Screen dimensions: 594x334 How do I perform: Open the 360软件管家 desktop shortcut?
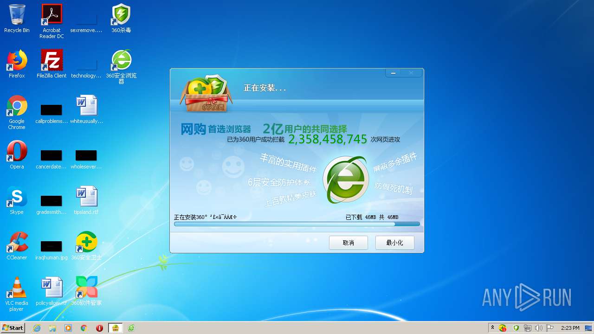coord(86,291)
